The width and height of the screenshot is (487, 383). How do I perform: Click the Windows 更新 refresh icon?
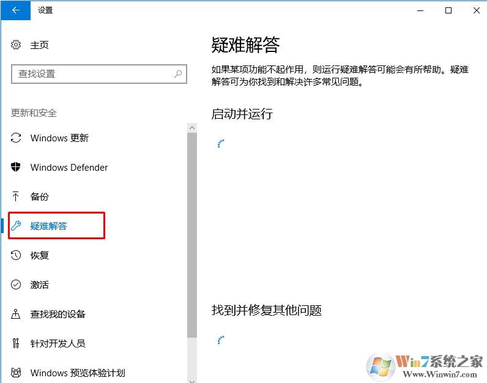tap(16, 138)
